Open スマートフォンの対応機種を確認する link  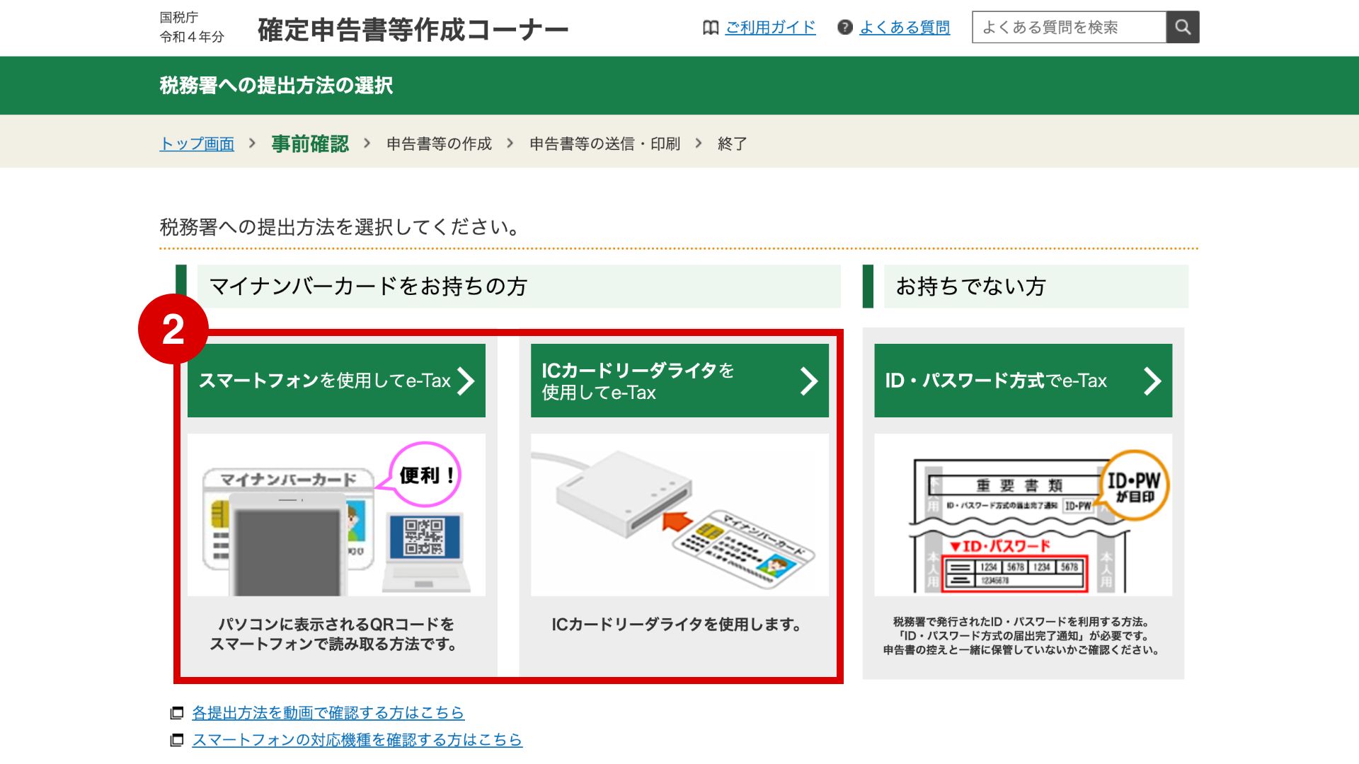point(357,740)
